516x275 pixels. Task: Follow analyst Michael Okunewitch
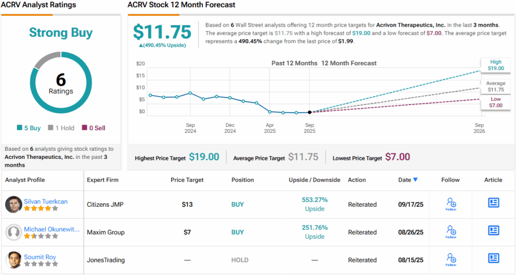tap(451, 231)
